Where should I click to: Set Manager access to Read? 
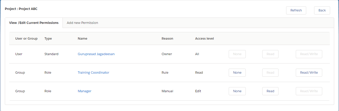point(270,91)
